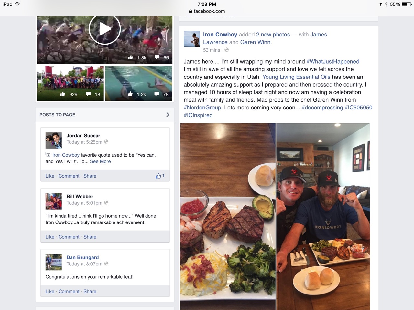Click the comment bubble showing 56

pos(157,57)
